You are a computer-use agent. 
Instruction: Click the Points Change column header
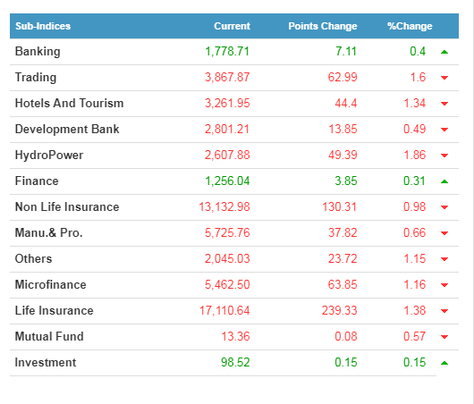click(323, 26)
